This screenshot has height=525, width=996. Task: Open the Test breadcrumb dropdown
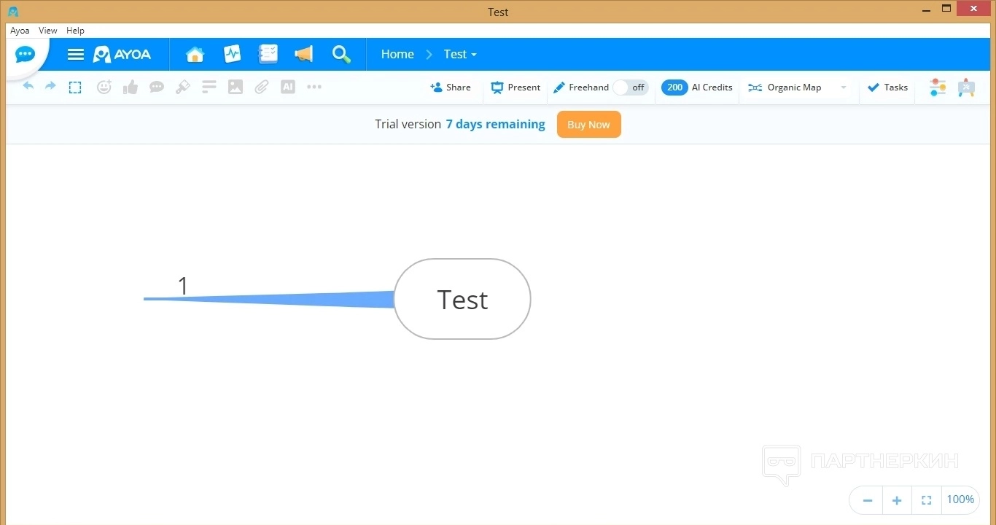(x=460, y=55)
